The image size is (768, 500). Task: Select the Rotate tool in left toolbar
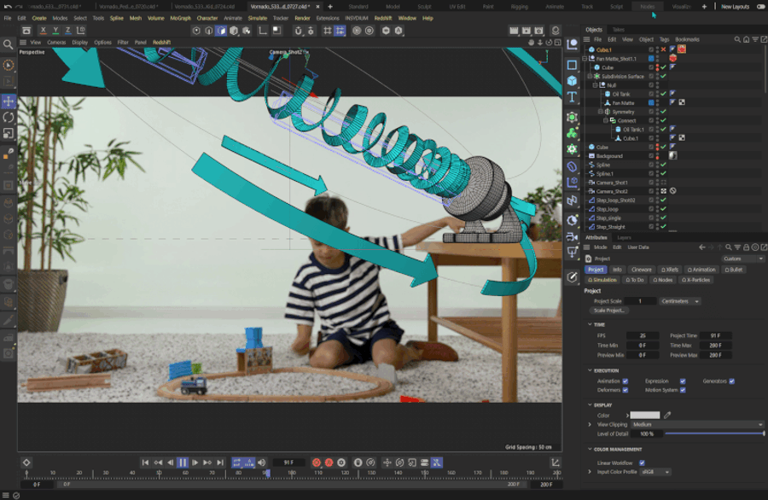tap(9, 117)
